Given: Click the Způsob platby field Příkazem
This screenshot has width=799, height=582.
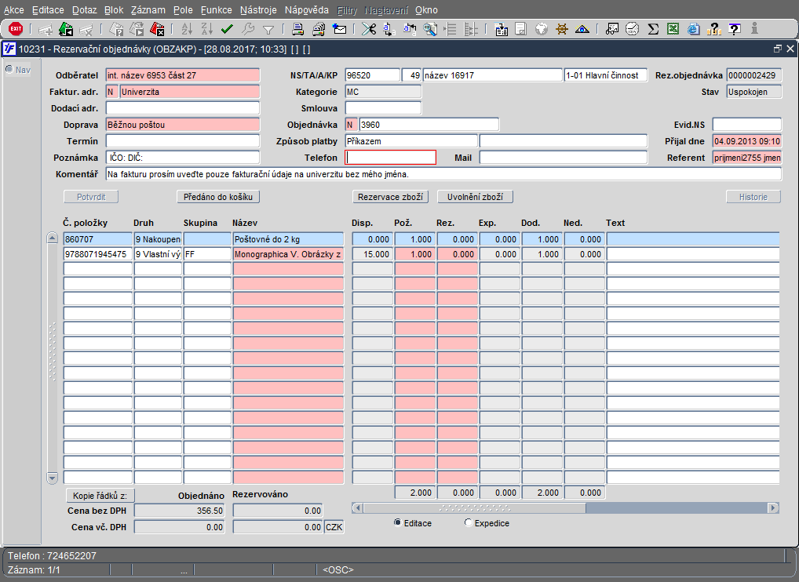Looking at the screenshot, I should tap(411, 141).
